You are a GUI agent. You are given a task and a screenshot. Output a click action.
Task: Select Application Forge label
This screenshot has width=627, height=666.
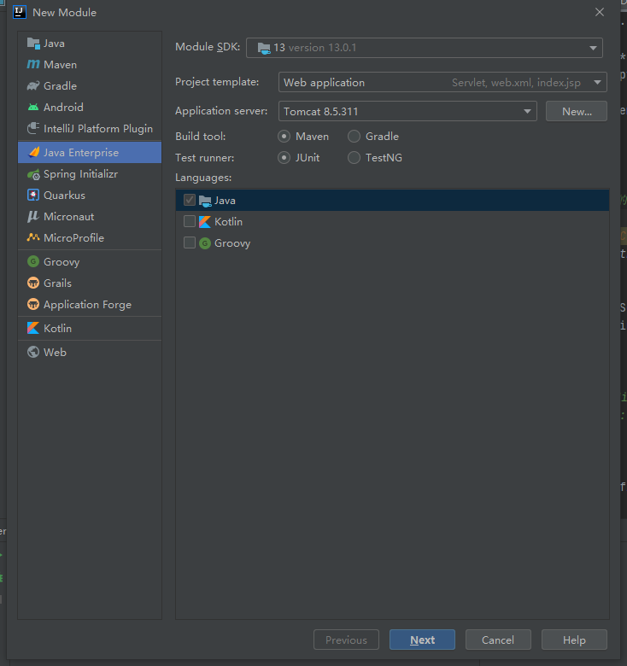click(x=87, y=305)
